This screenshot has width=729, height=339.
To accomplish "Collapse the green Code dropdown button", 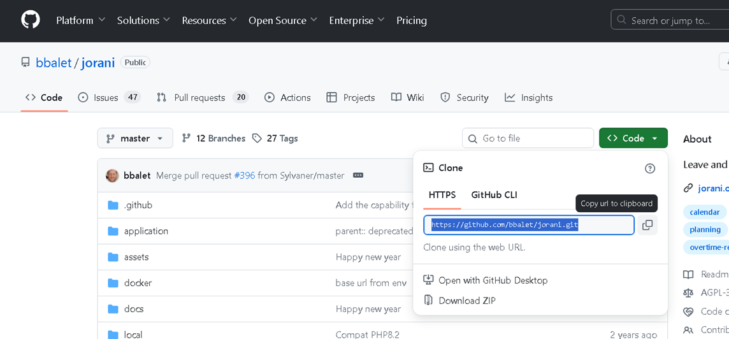I will pos(633,138).
